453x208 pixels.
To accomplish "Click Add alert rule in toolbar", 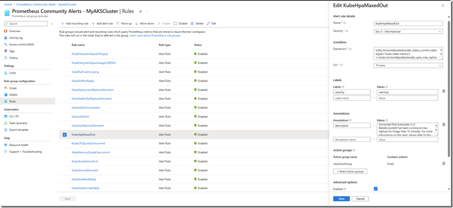I will (x=102, y=23).
